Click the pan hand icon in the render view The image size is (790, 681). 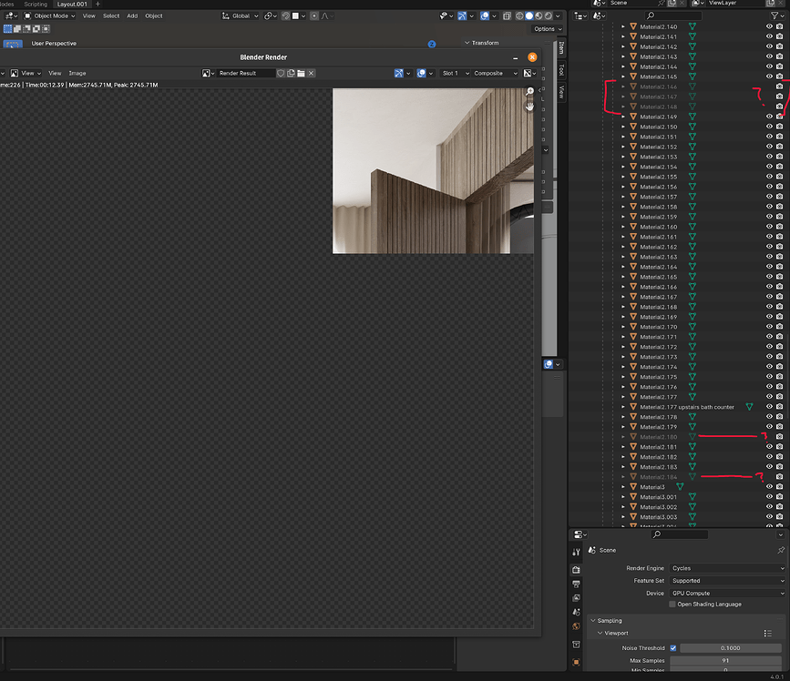coord(529,107)
